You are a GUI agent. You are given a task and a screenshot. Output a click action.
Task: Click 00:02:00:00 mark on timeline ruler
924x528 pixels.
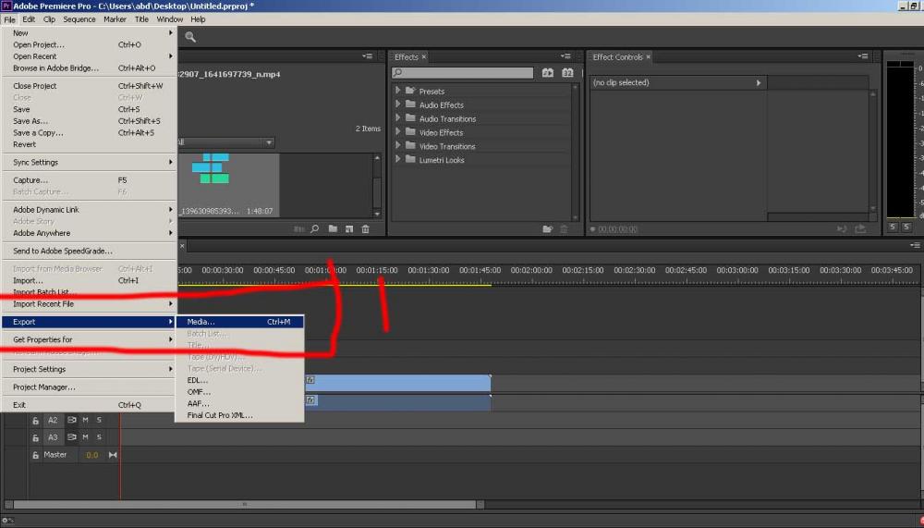[531, 270]
